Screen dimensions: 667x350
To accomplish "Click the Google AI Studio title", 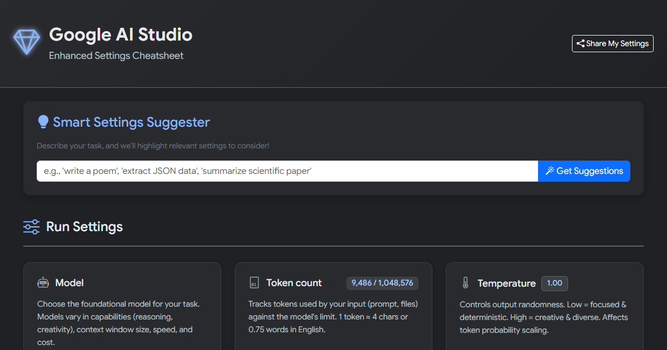I will click(121, 34).
